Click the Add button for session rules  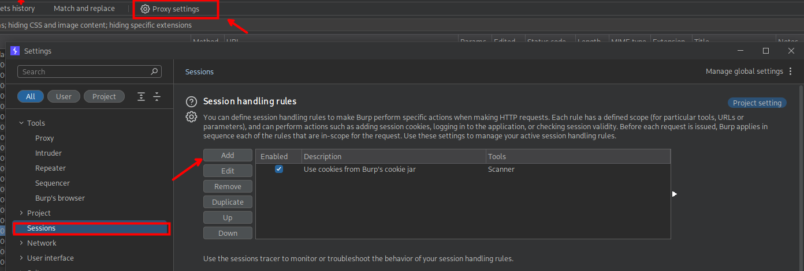[228, 156]
